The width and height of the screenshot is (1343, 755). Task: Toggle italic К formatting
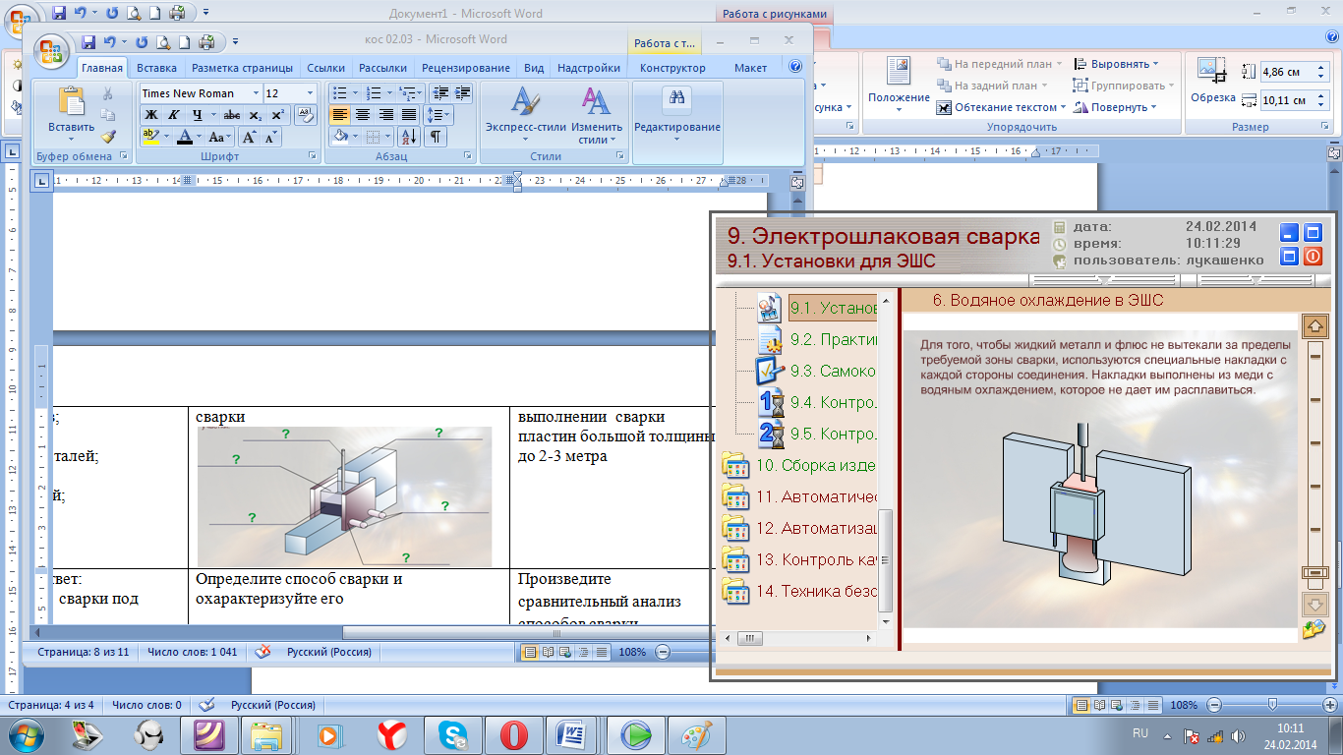click(173, 115)
